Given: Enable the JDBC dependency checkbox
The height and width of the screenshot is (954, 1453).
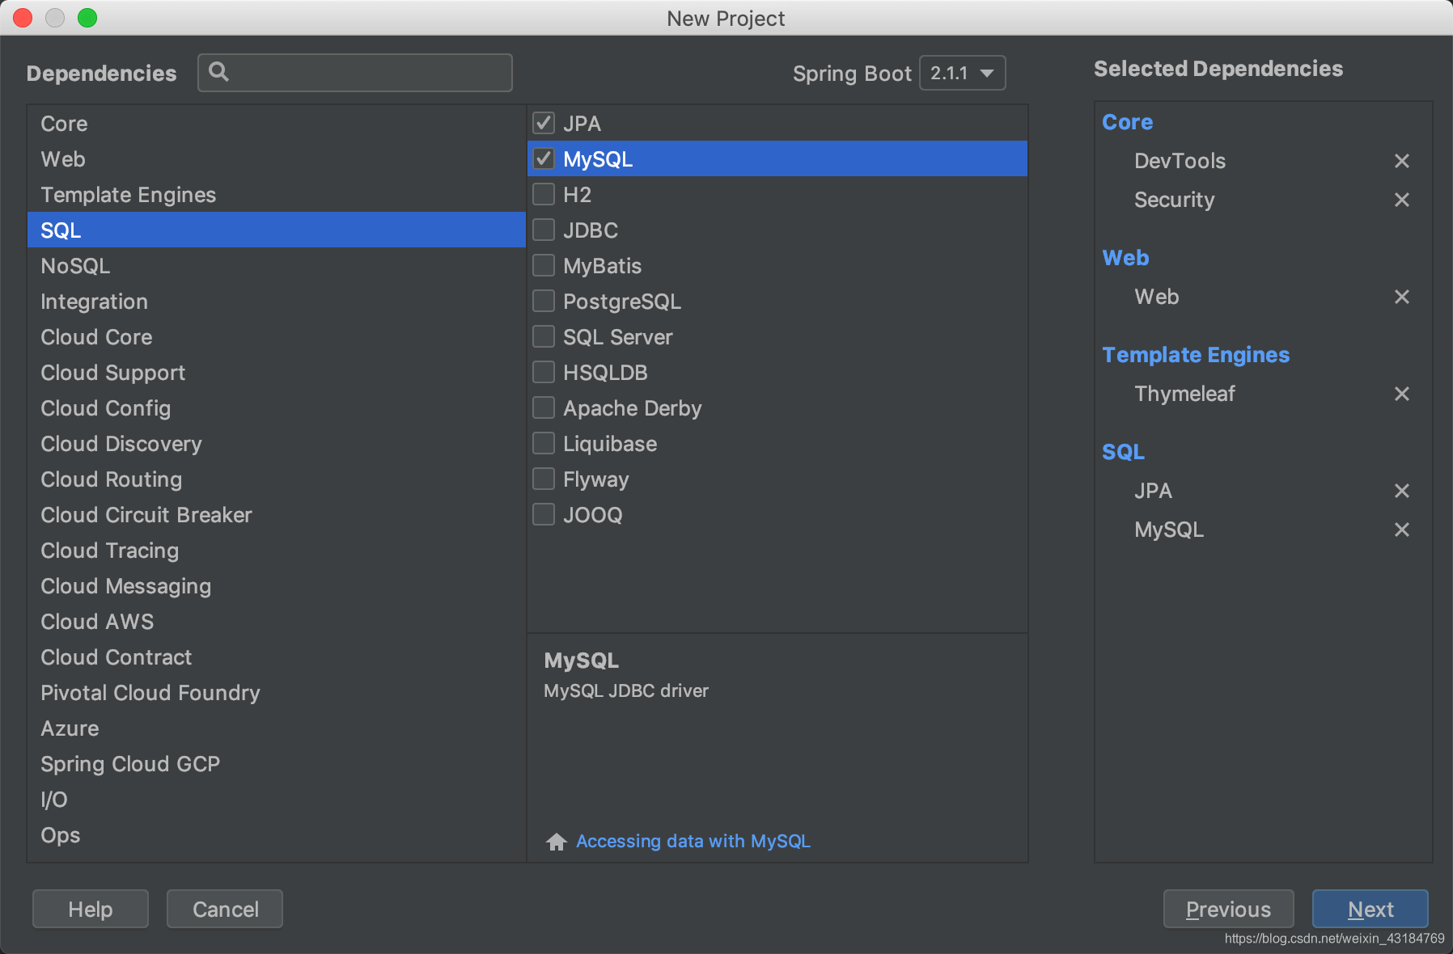Looking at the screenshot, I should [x=544, y=230].
